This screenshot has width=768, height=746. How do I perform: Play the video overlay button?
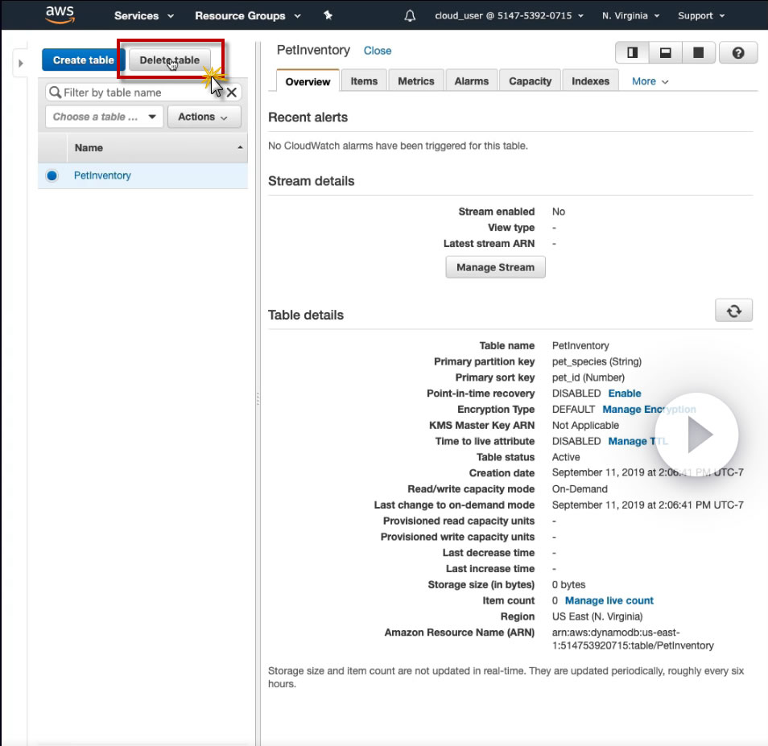click(x=696, y=435)
